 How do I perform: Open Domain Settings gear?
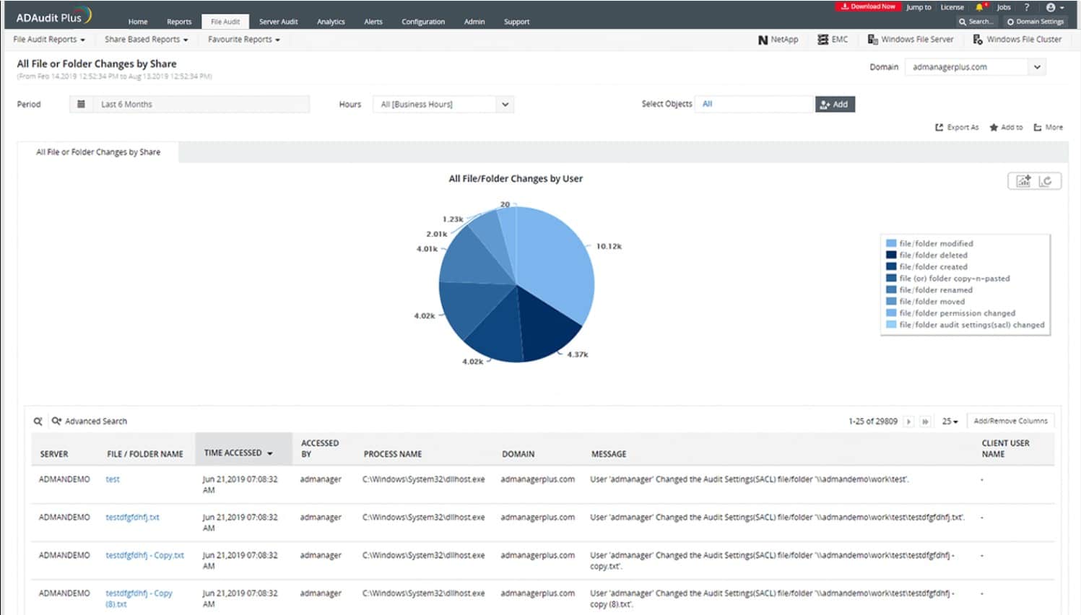point(1036,22)
